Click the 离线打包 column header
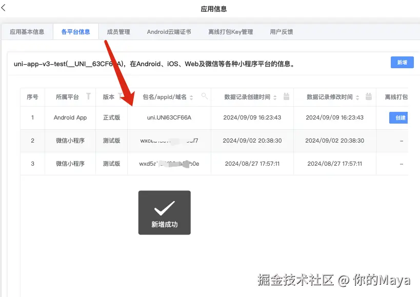Image resolution: width=420 pixels, height=297 pixels. [x=396, y=97]
